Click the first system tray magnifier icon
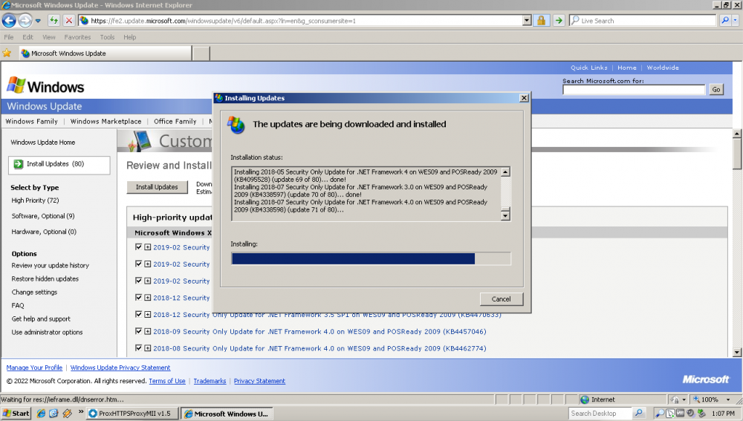The image size is (743, 421). pyautogui.click(x=659, y=414)
